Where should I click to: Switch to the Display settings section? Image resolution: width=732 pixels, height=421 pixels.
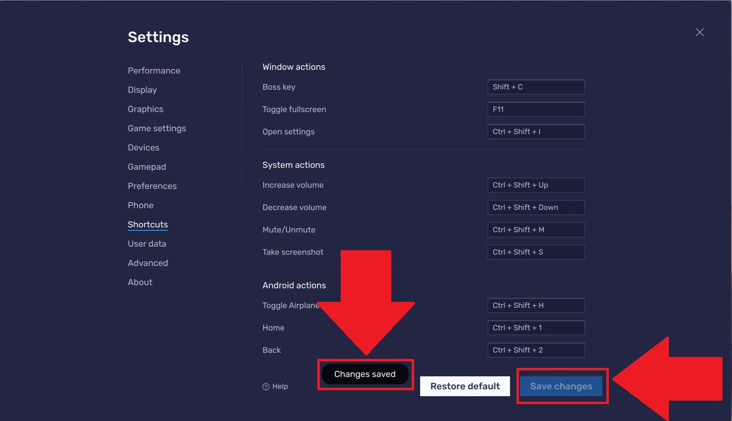tap(142, 90)
